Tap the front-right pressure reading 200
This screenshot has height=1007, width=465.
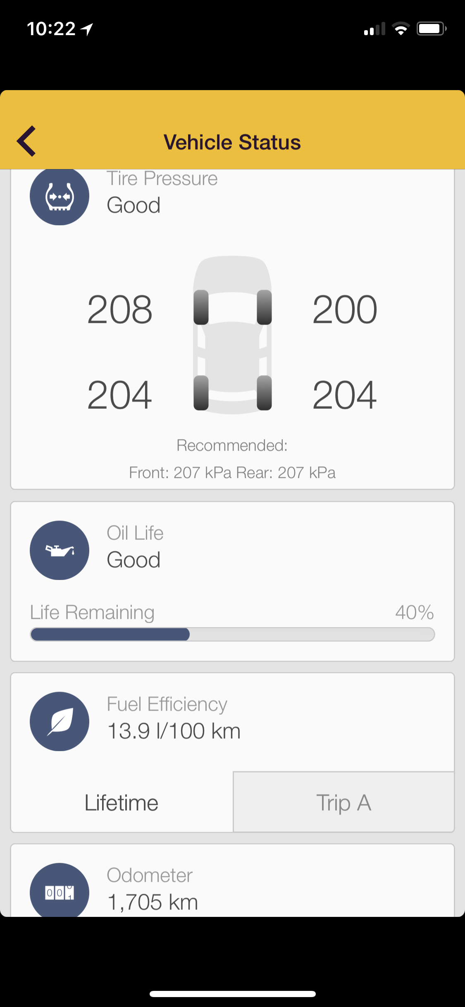[x=345, y=310]
